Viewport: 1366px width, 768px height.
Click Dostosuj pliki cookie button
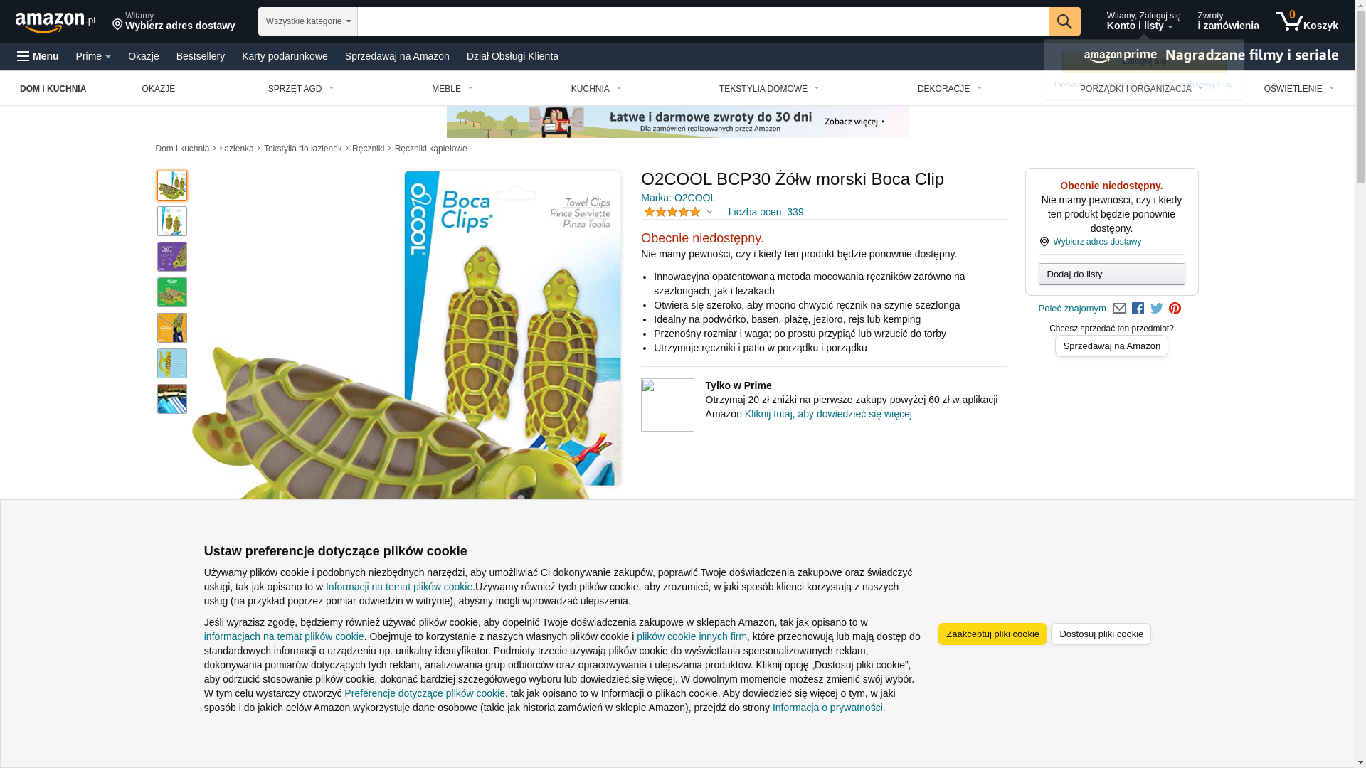[x=1101, y=634]
